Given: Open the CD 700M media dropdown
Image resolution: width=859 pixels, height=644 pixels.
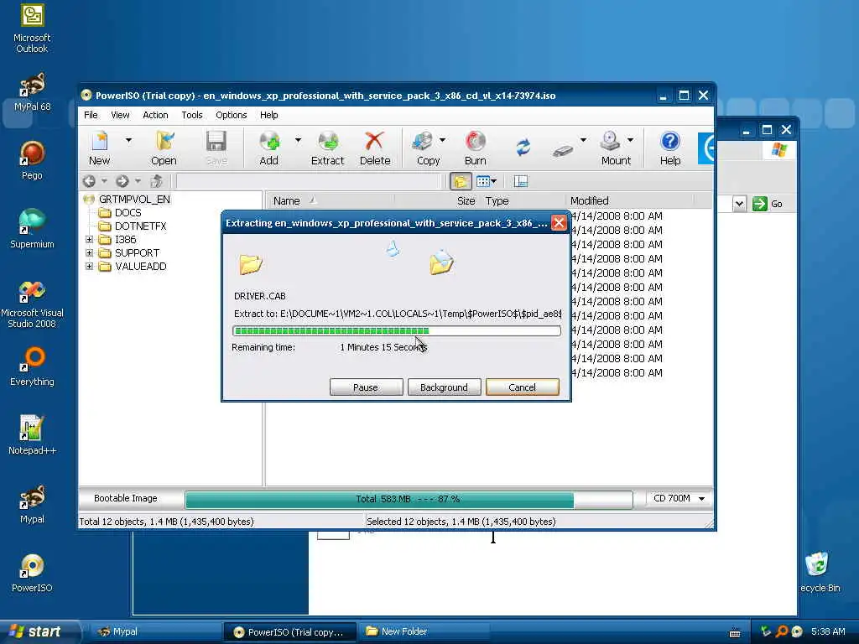Looking at the screenshot, I should pos(678,498).
